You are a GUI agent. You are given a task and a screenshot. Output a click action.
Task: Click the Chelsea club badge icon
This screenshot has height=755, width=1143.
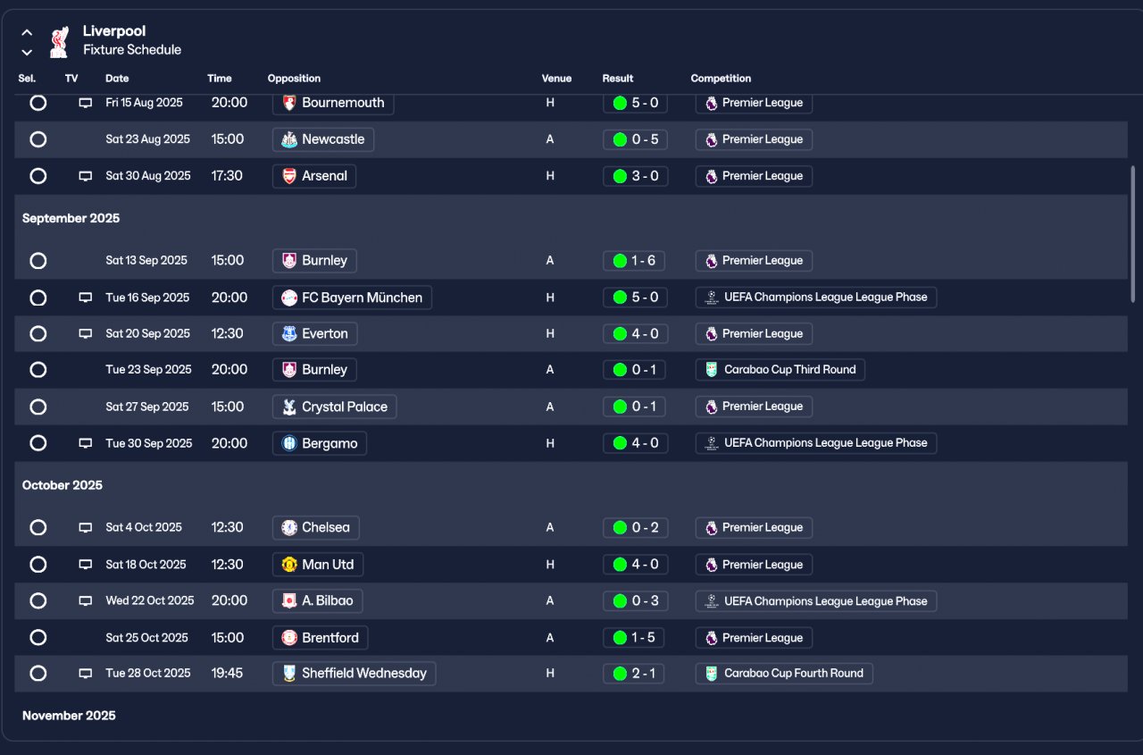tap(289, 528)
